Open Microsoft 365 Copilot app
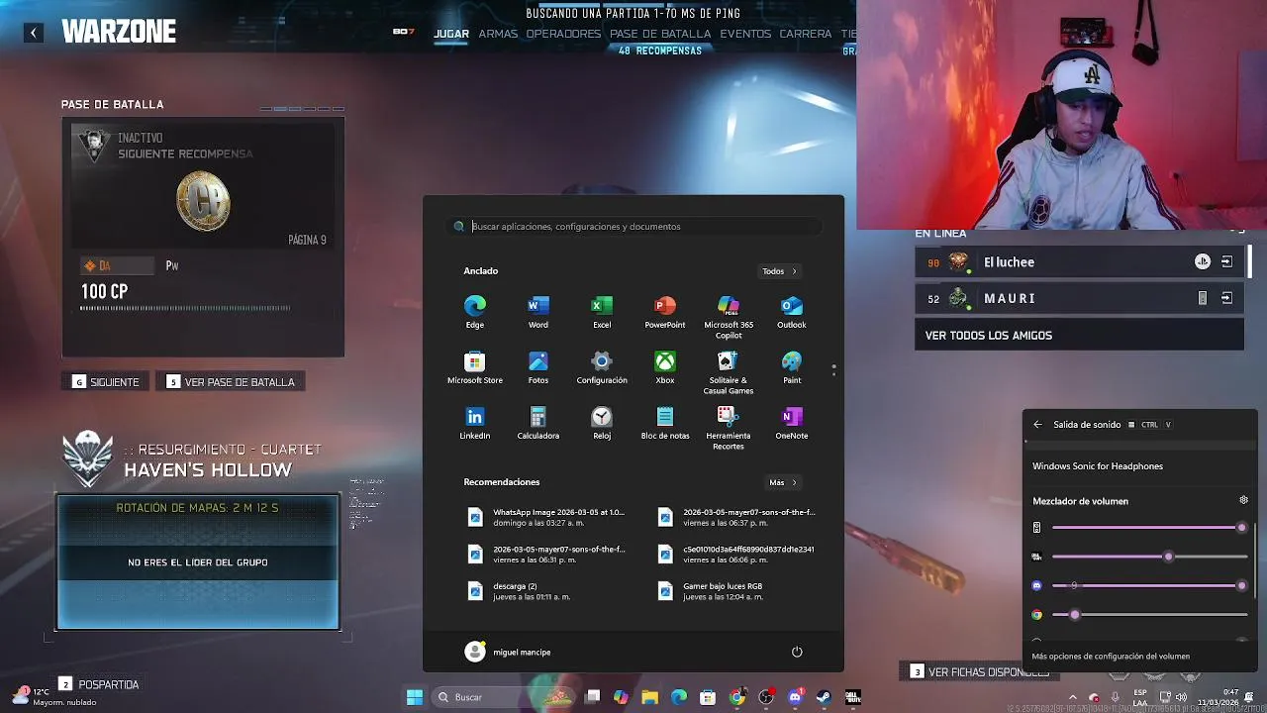The width and height of the screenshot is (1267, 713). coord(729,317)
